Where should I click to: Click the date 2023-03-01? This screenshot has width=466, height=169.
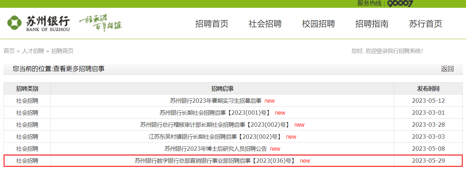point(428,113)
